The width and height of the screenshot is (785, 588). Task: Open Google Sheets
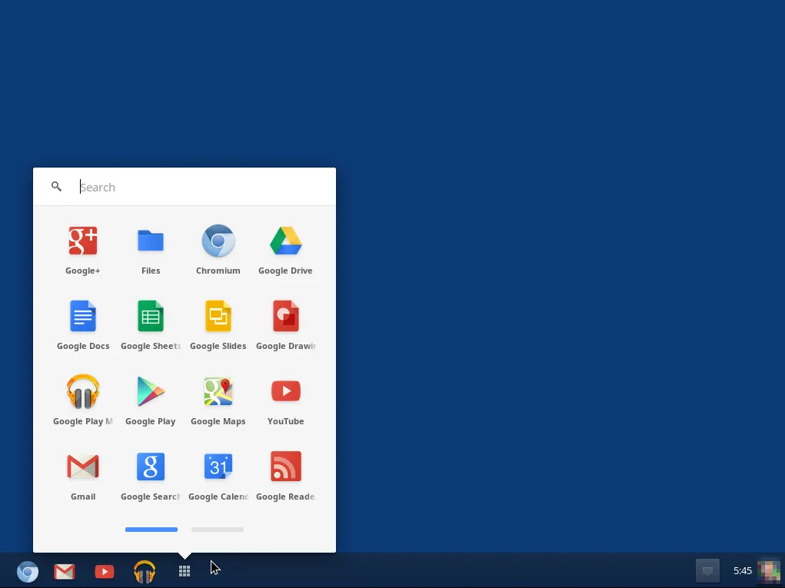151,315
